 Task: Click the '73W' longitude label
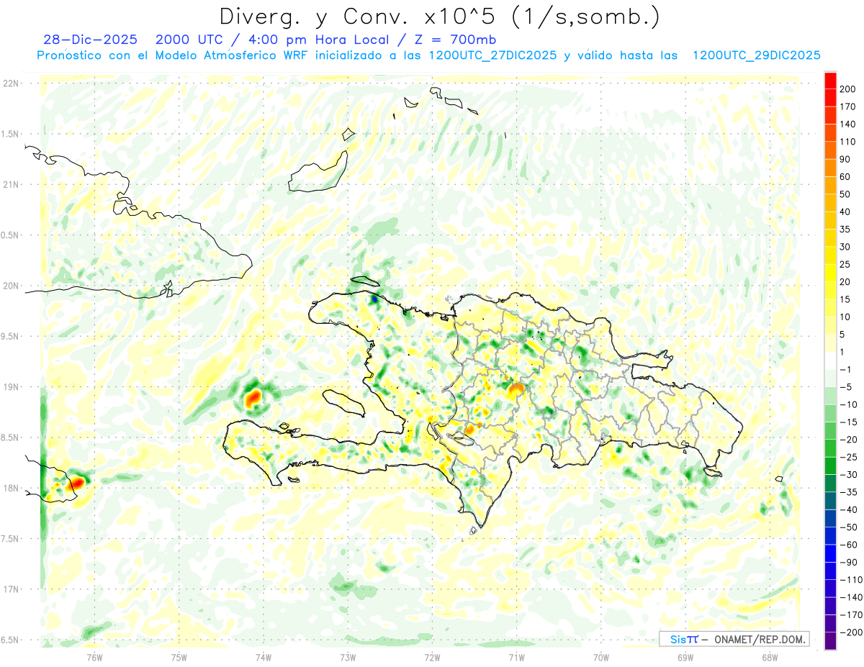click(348, 656)
